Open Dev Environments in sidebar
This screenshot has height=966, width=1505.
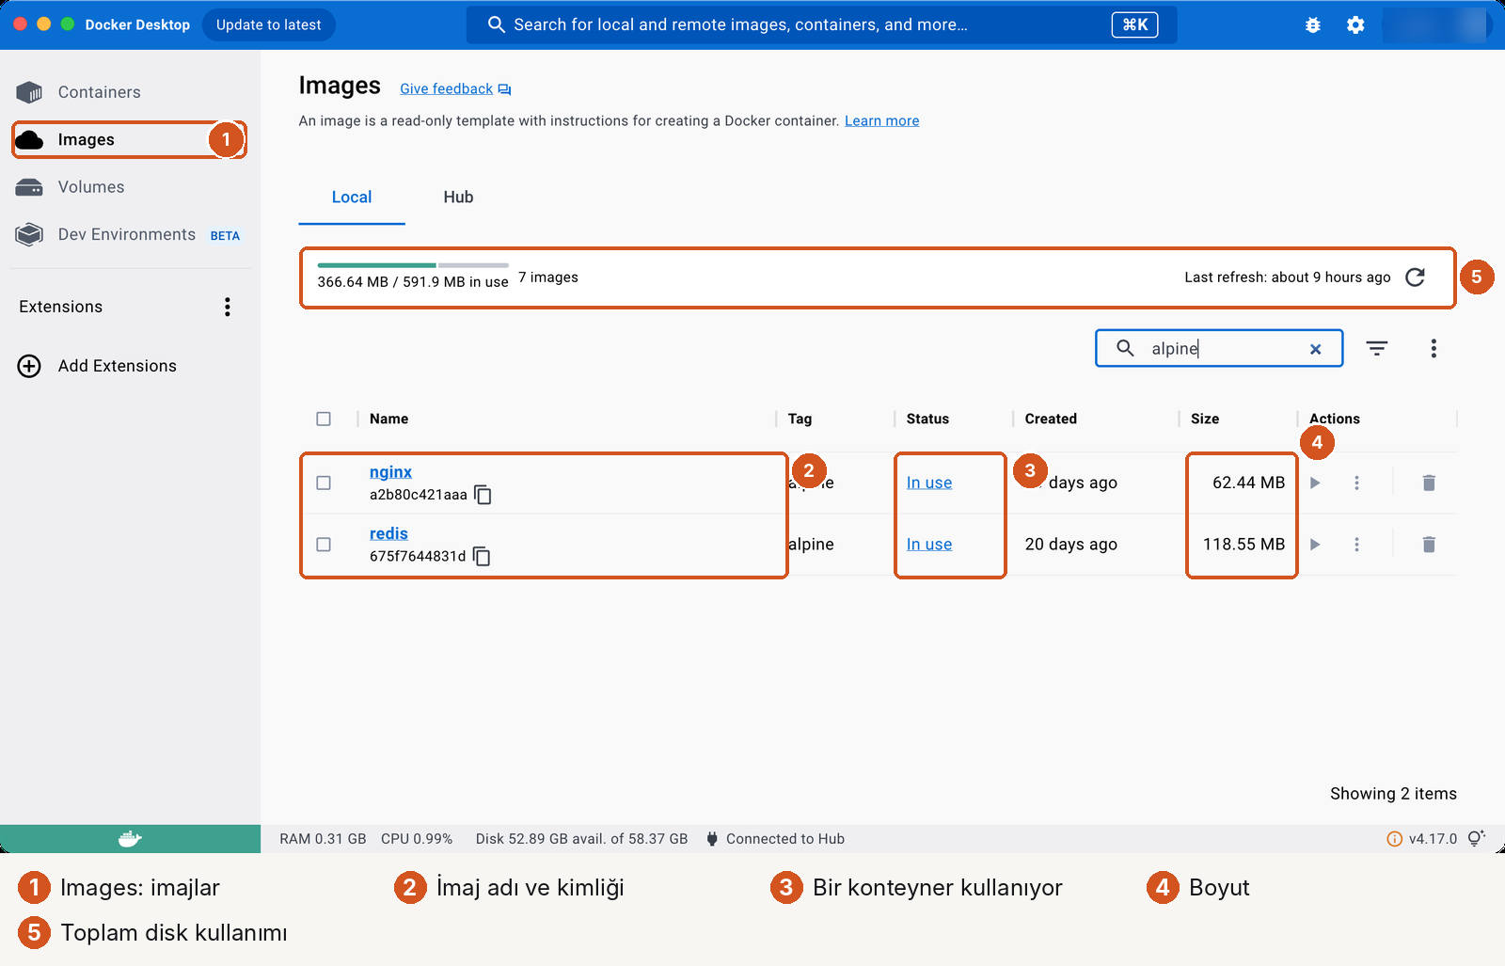[x=128, y=234]
